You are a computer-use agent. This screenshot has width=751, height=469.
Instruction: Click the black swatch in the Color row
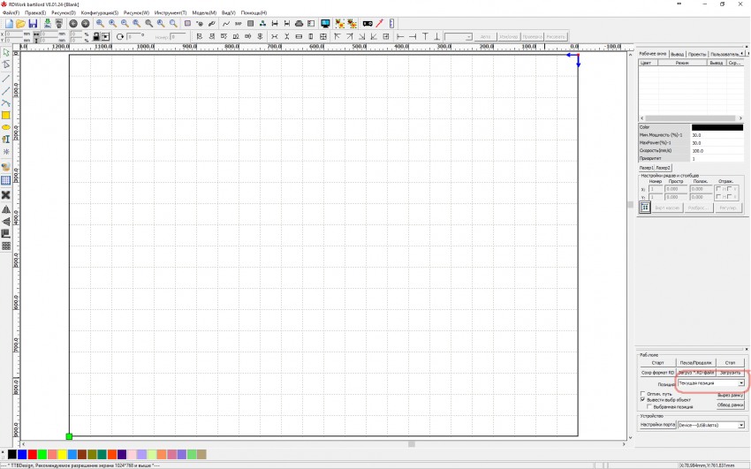point(717,127)
